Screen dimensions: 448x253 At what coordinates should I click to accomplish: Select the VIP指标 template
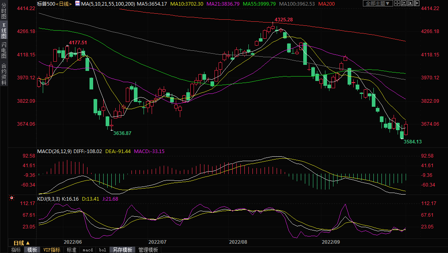pyautogui.click(x=52, y=250)
